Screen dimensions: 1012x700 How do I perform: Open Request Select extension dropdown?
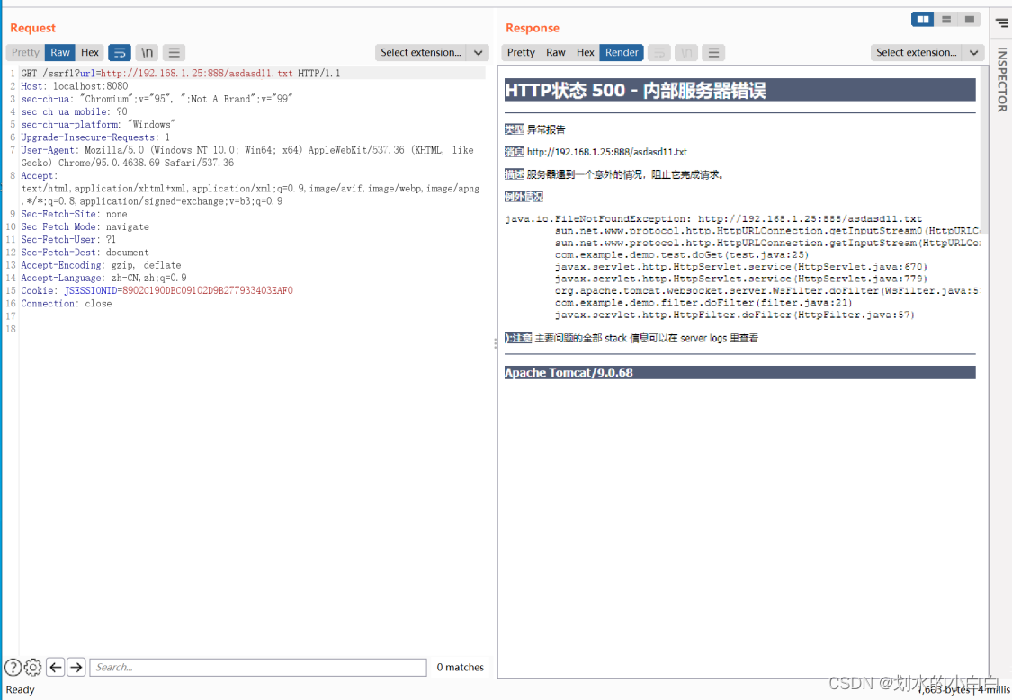pyautogui.click(x=421, y=53)
